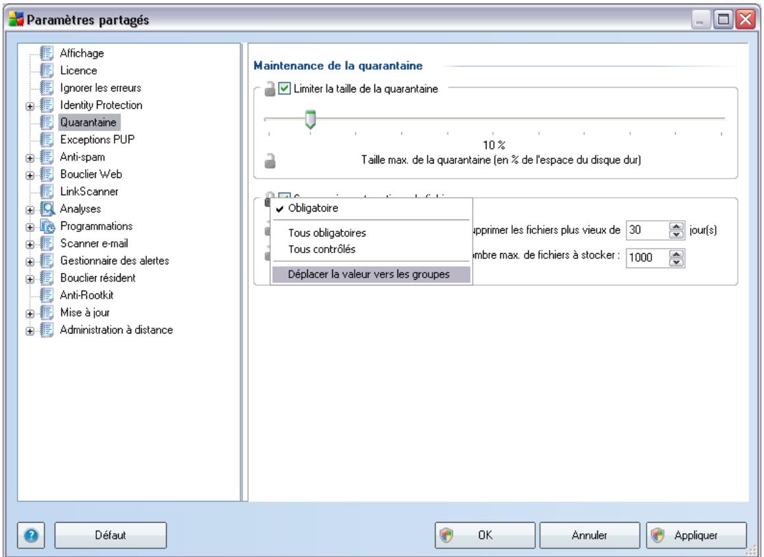Click the Bouclier résident page icon
Image resolution: width=764 pixels, height=557 pixels.
pos(47,278)
